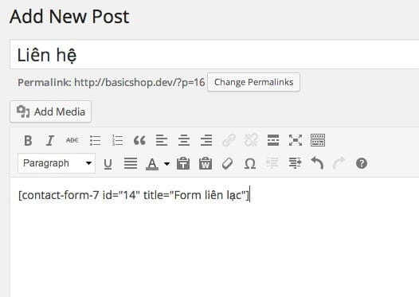This screenshot has height=297, width=419.
Task: Click the Liên hệ title field
Action: point(214,54)
